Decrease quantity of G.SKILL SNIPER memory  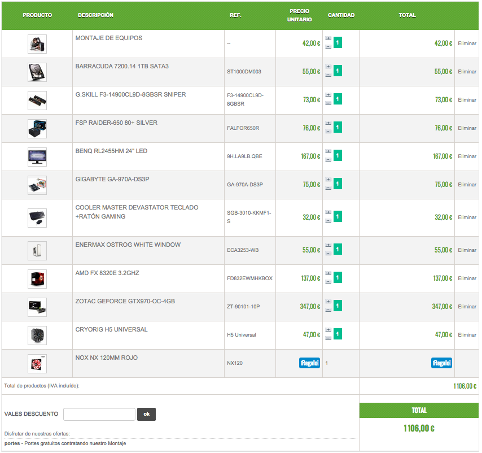tap(328, 103)
